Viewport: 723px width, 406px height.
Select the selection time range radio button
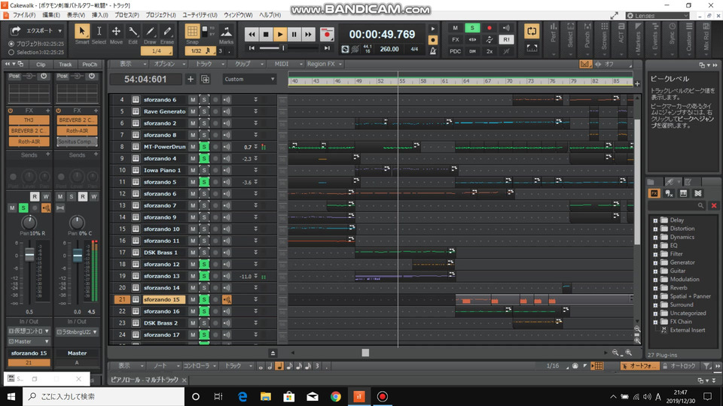11,53
